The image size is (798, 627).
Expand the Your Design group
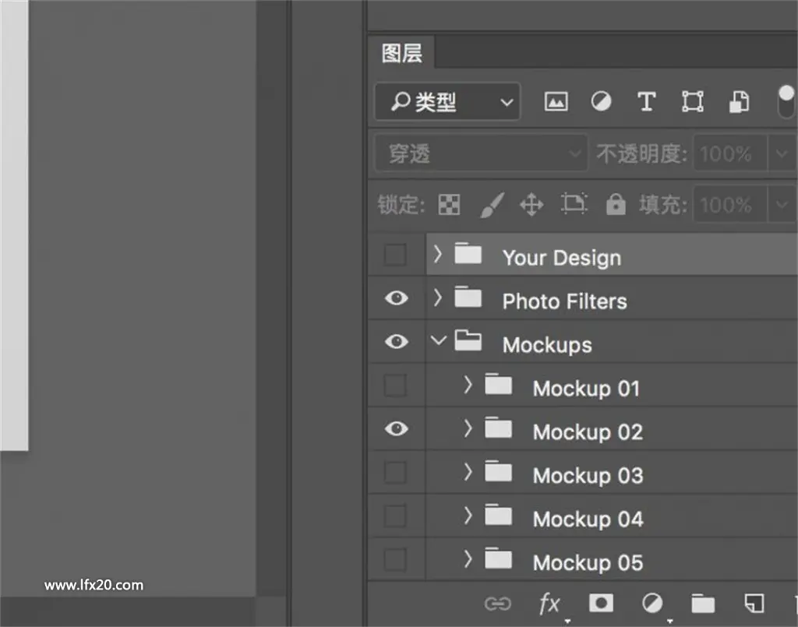click(x=437, y=254)
